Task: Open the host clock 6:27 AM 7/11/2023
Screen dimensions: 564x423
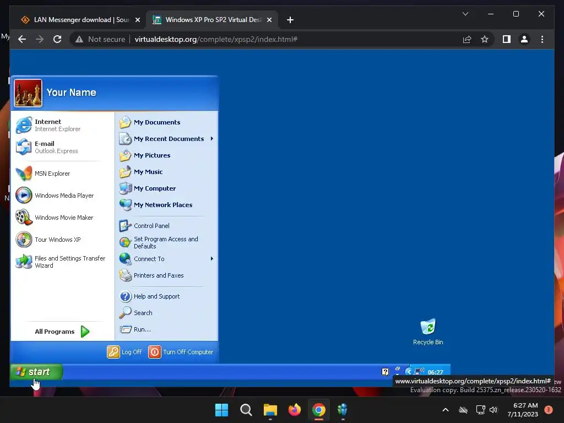Action: coord(523,410)
